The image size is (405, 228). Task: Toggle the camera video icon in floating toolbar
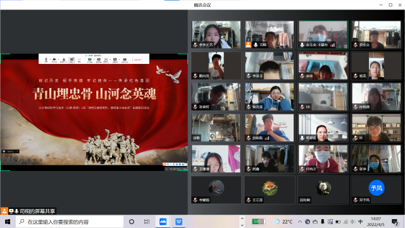[54, 60]
